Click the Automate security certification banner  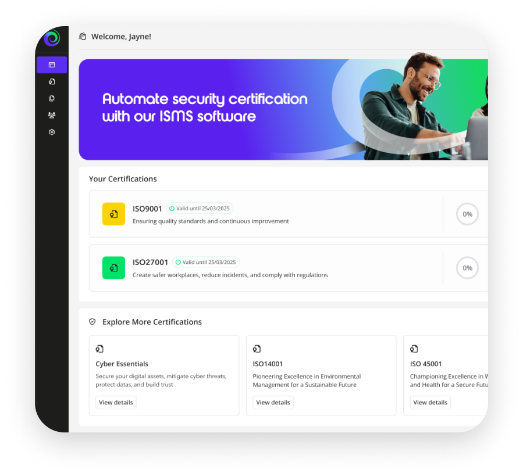click(283, 109)
